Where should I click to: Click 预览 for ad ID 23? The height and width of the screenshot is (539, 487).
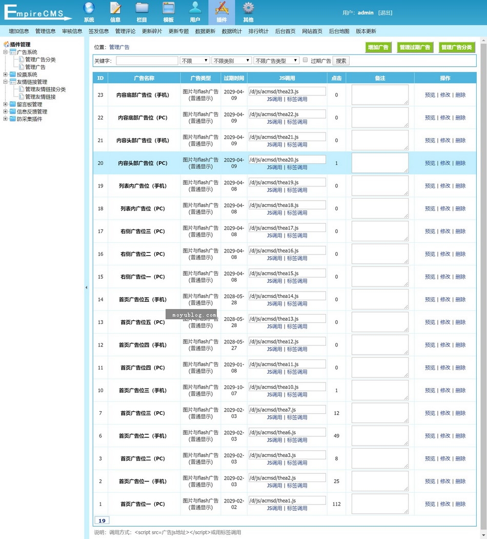click(430, 95)
